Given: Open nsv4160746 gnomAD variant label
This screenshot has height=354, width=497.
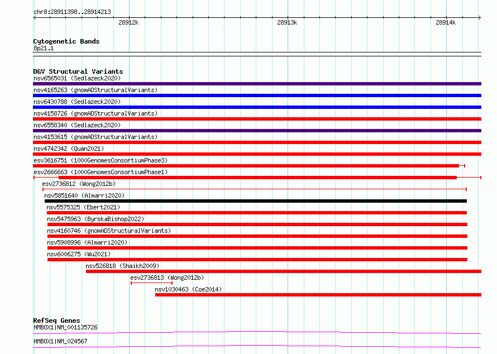Looking at the screenshot, I should (109, 231).
